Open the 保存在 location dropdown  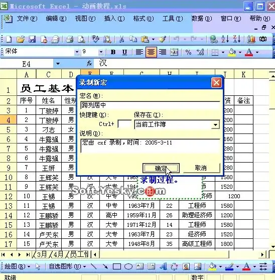tap(215, 124)
